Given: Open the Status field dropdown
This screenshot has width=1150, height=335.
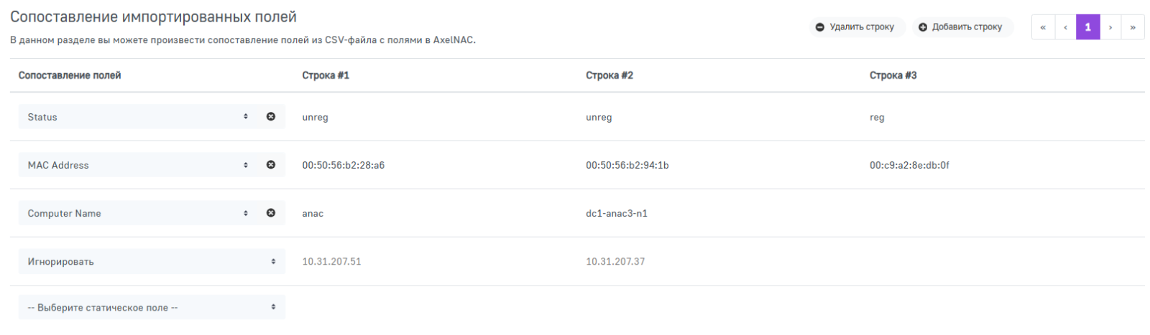Looking at the screenshot, I should (x=137, y=117).
